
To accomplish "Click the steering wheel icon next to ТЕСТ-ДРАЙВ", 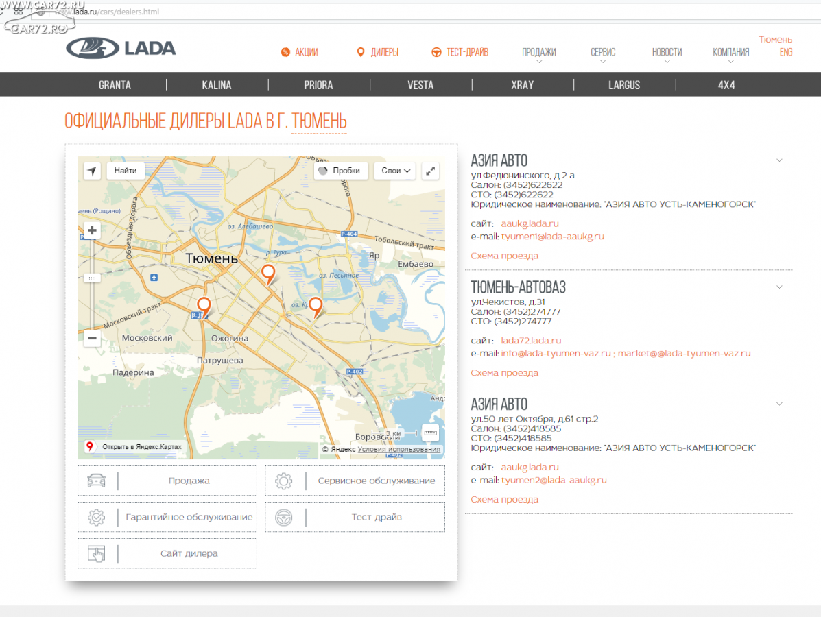I will pyautogui.click(x=436, y=52).
